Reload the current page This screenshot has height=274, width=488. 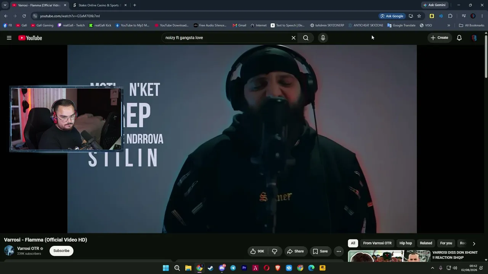[x=24, y=16]
